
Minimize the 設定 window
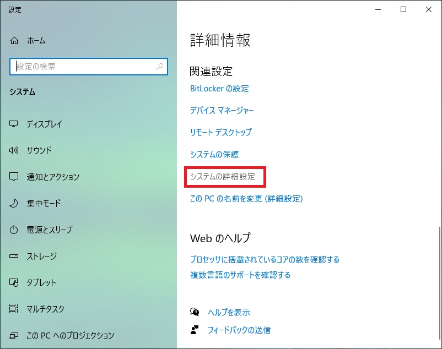tap(378, 9)
